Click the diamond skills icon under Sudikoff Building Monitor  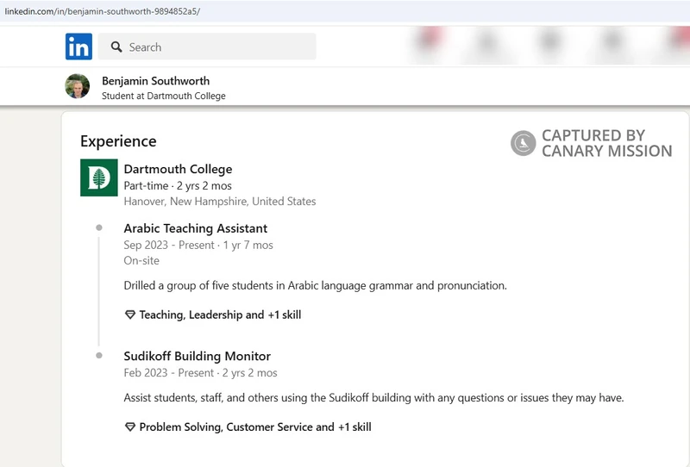point(130,427)
